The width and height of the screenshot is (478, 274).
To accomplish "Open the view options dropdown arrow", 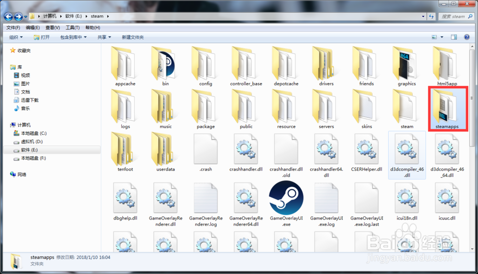I will pos(442,37).
